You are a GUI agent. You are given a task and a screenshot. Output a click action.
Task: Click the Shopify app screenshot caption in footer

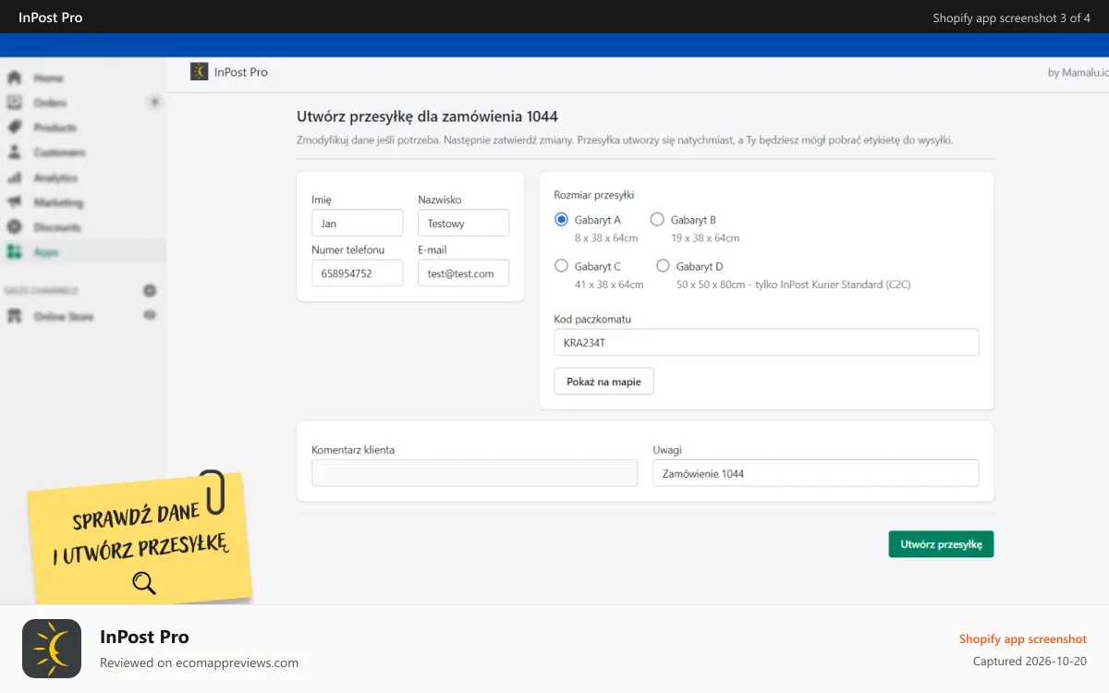(1023, 638)
